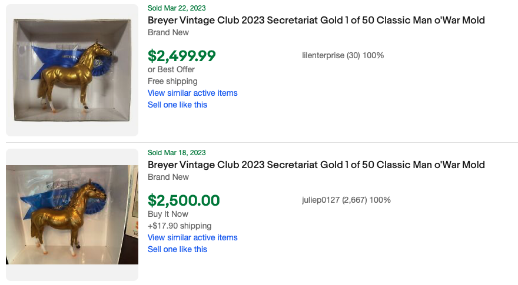Click "View similar active items" under the $2,500.00 listing
Screen dimensions: 518x285
click(192, 237)
